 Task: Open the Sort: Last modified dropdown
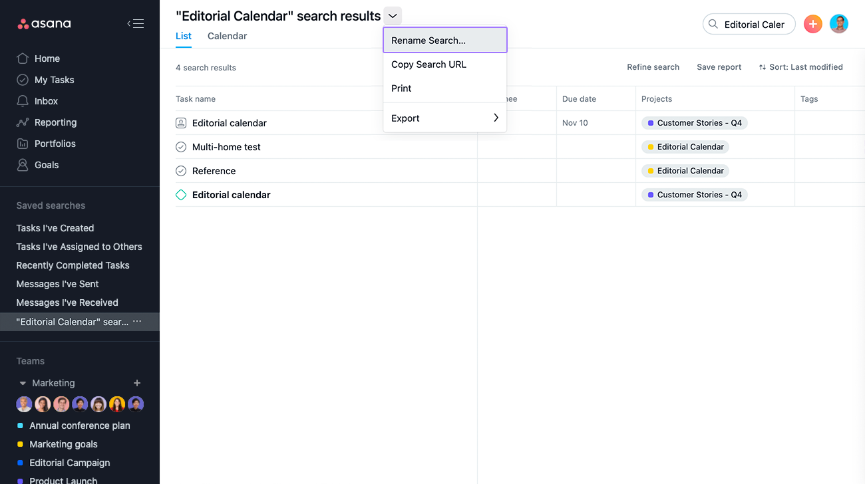tap(800, 67)
